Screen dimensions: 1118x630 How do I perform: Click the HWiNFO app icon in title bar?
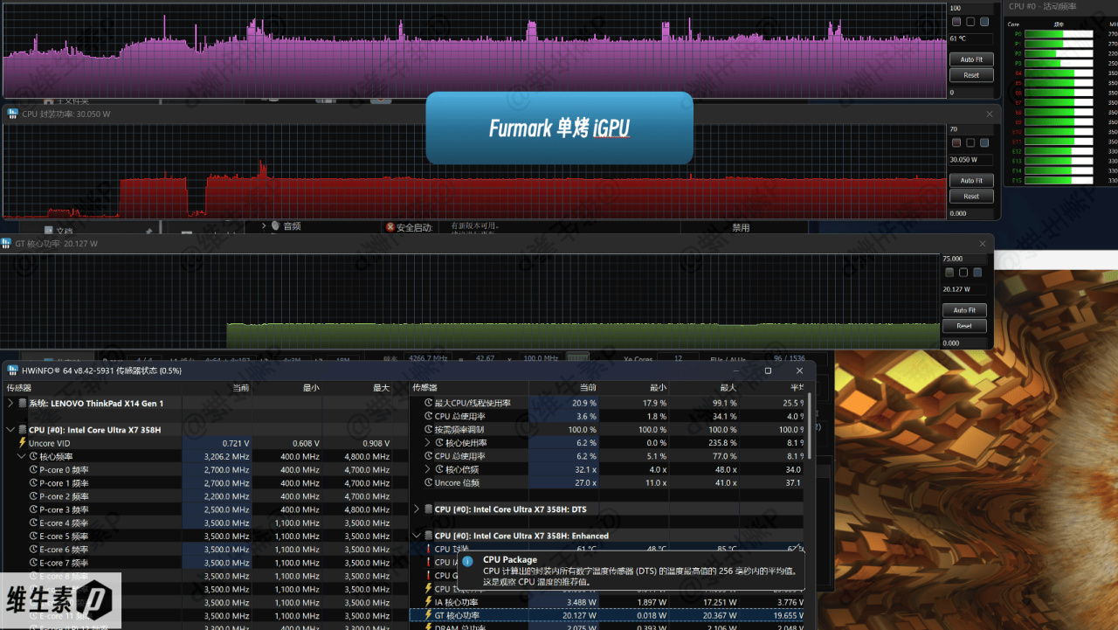click(13, 370)
